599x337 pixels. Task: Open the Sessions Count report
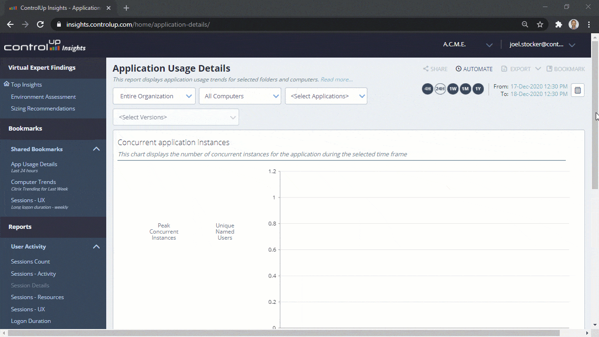tap(30, 262)
